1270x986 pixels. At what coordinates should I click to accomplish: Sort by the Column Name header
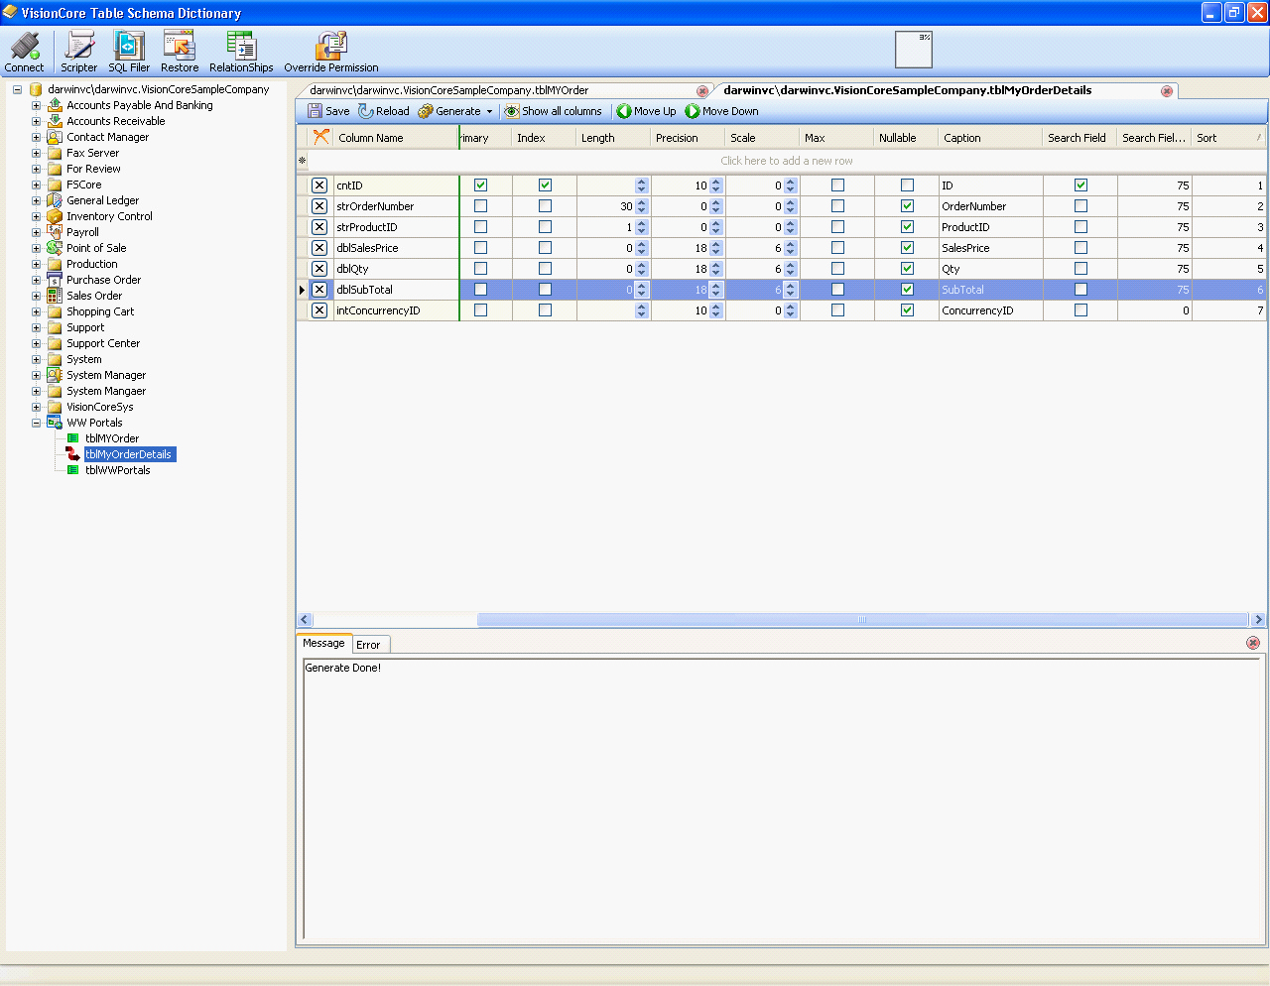point(395,138)
